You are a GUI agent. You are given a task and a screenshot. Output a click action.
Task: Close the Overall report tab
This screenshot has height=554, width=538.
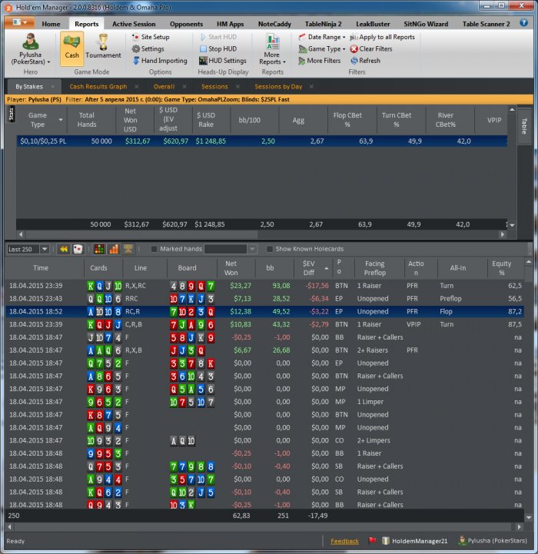point(184,87)
